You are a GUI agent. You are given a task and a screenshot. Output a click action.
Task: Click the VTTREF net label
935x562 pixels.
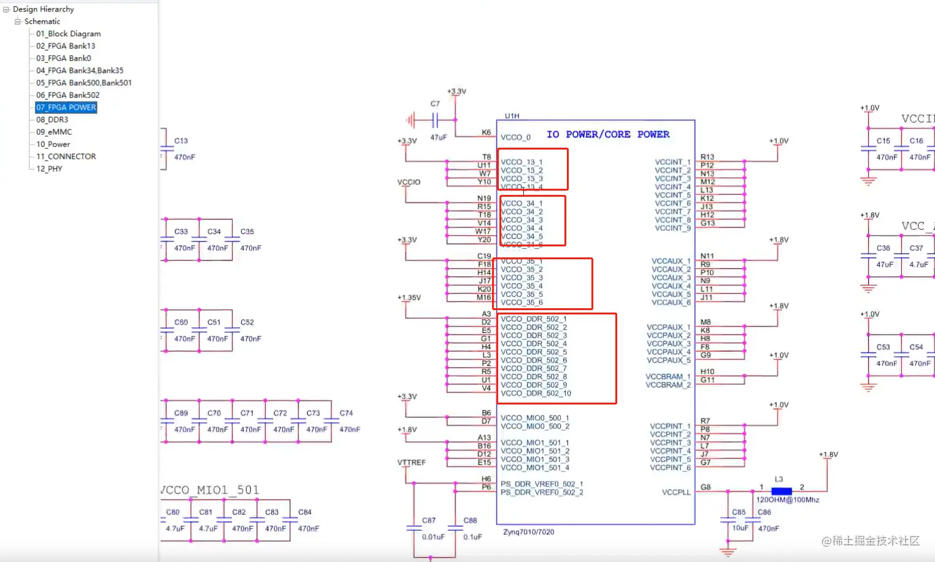tap(411, 463)
